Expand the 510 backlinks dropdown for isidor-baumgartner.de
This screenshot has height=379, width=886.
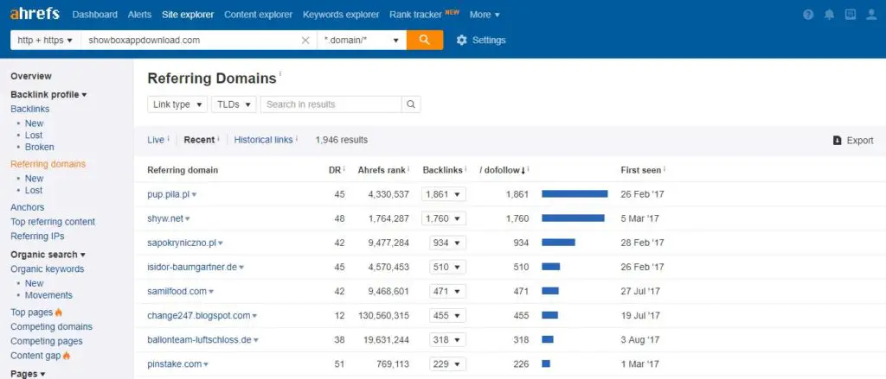(447, 267)
